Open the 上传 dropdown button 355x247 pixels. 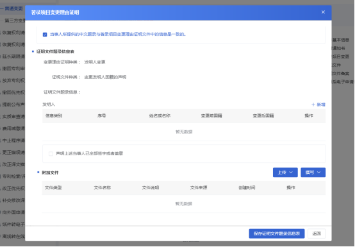pyautogui.click(x=285, y=173)
